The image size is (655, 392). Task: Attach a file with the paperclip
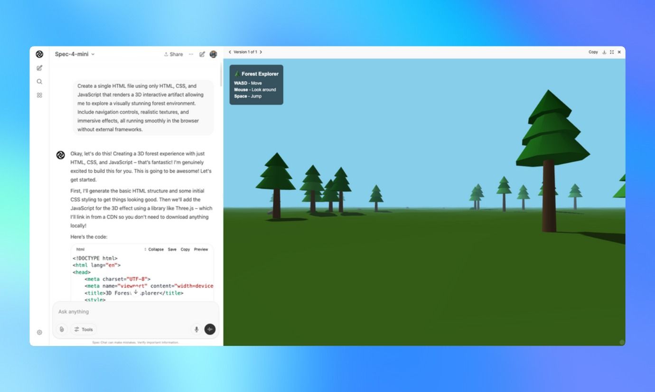tap(62, 329)
